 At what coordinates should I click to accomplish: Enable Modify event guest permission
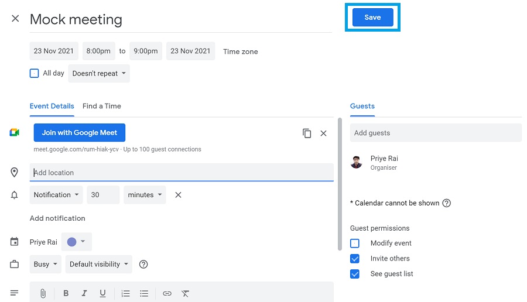355,243
